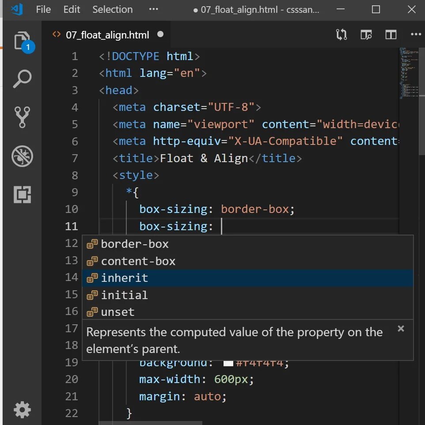The image size is (425, 425).
Task: Open the Run and Debug view
Action: [x=22, y=156]
